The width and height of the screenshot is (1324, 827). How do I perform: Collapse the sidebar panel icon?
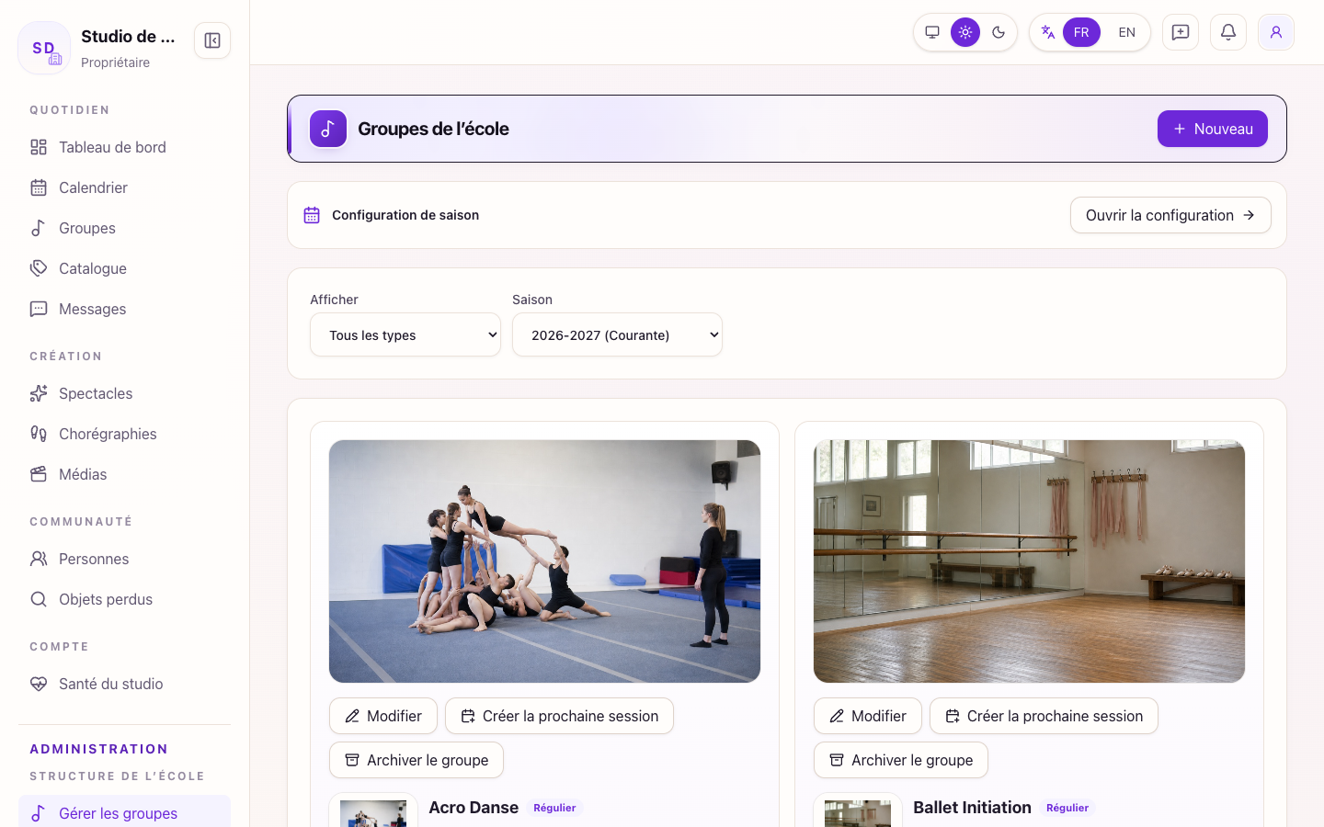(212, 40)
